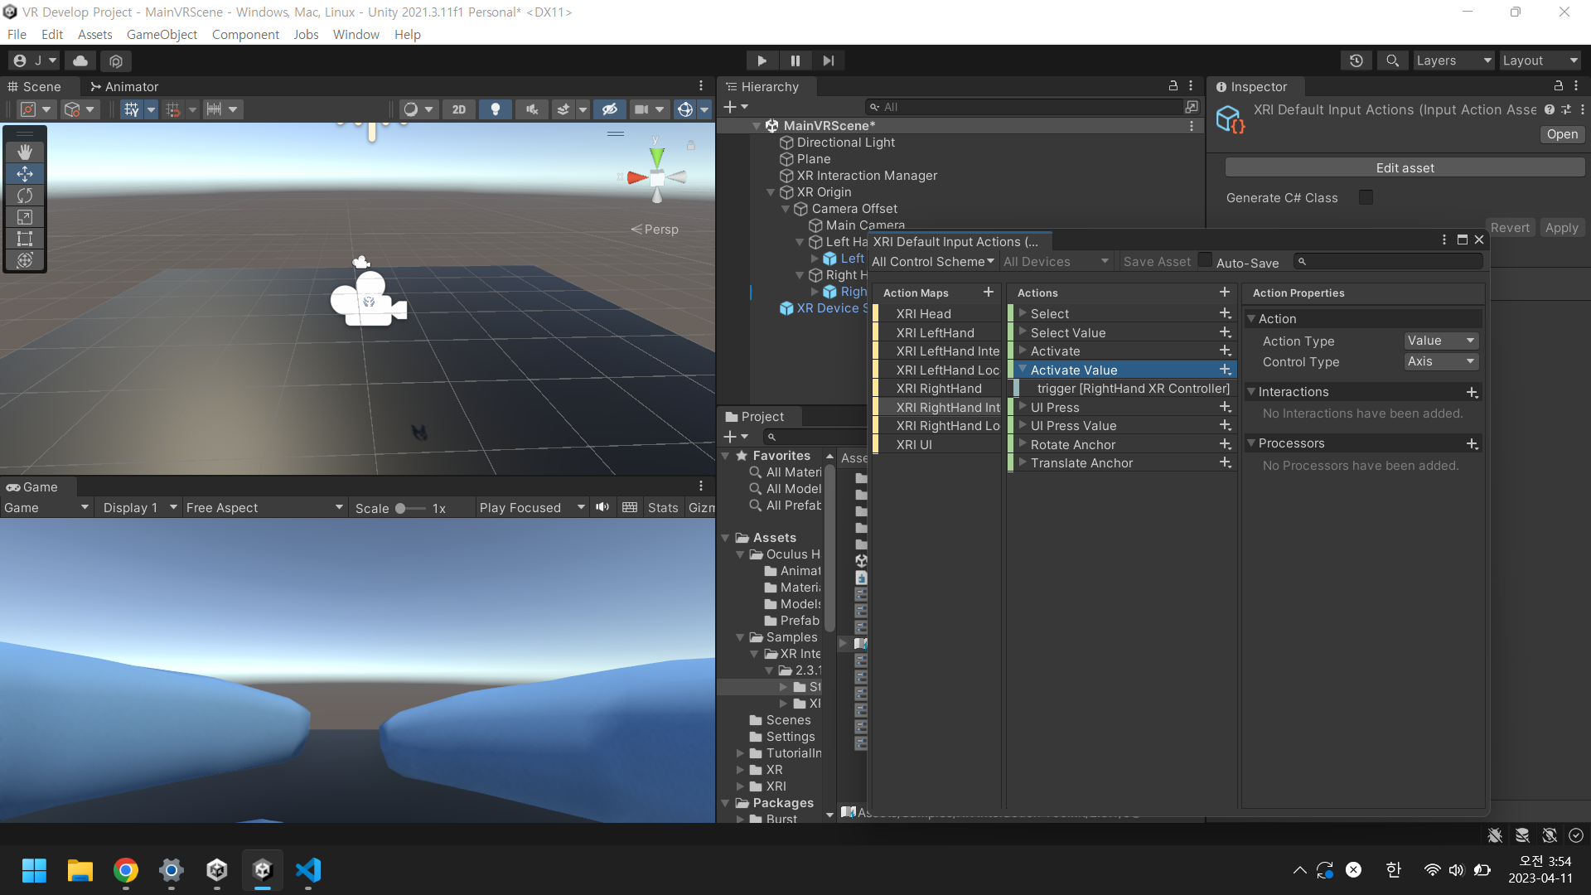
Task: Expand the UI Press action
Action: coord(1023,407)
